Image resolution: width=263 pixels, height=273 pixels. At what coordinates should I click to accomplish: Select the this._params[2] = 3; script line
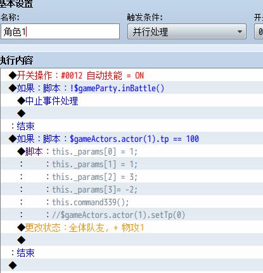(x=132, y=177)
